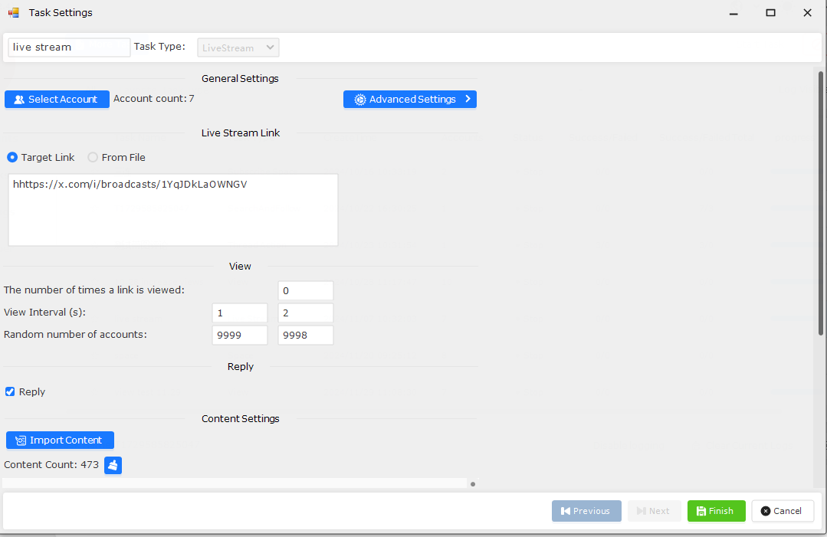Click the vertical scrollbar on the right
Viewport: 827px width, 537px height.
(x=821, y=203)
